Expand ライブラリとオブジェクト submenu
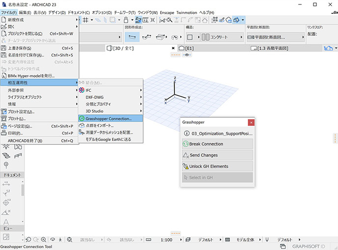The width and height of the screenshot is (338, 250). tap(40, 97)
